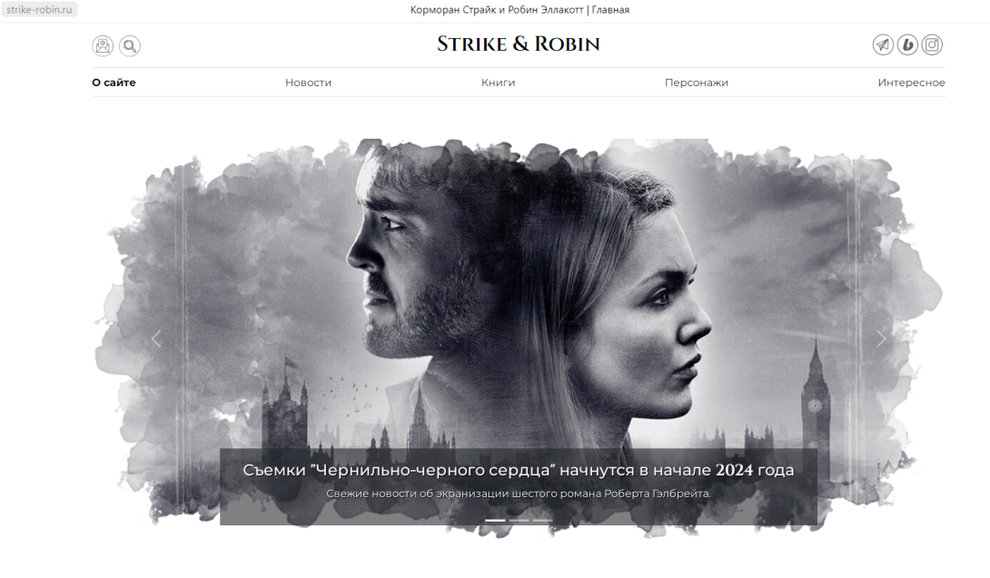Select the first carousel indicator dash
This screenshot has height=578, width=990.
click(x=495, y=521)
